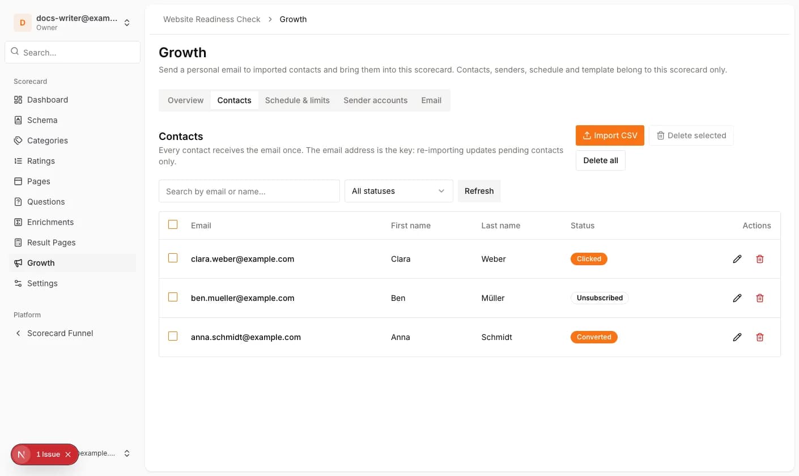Check the box for anna.schmidt@example.com
Image resolution: width=799 pixels, height=476 pixels.
click(x=173, y=336)
